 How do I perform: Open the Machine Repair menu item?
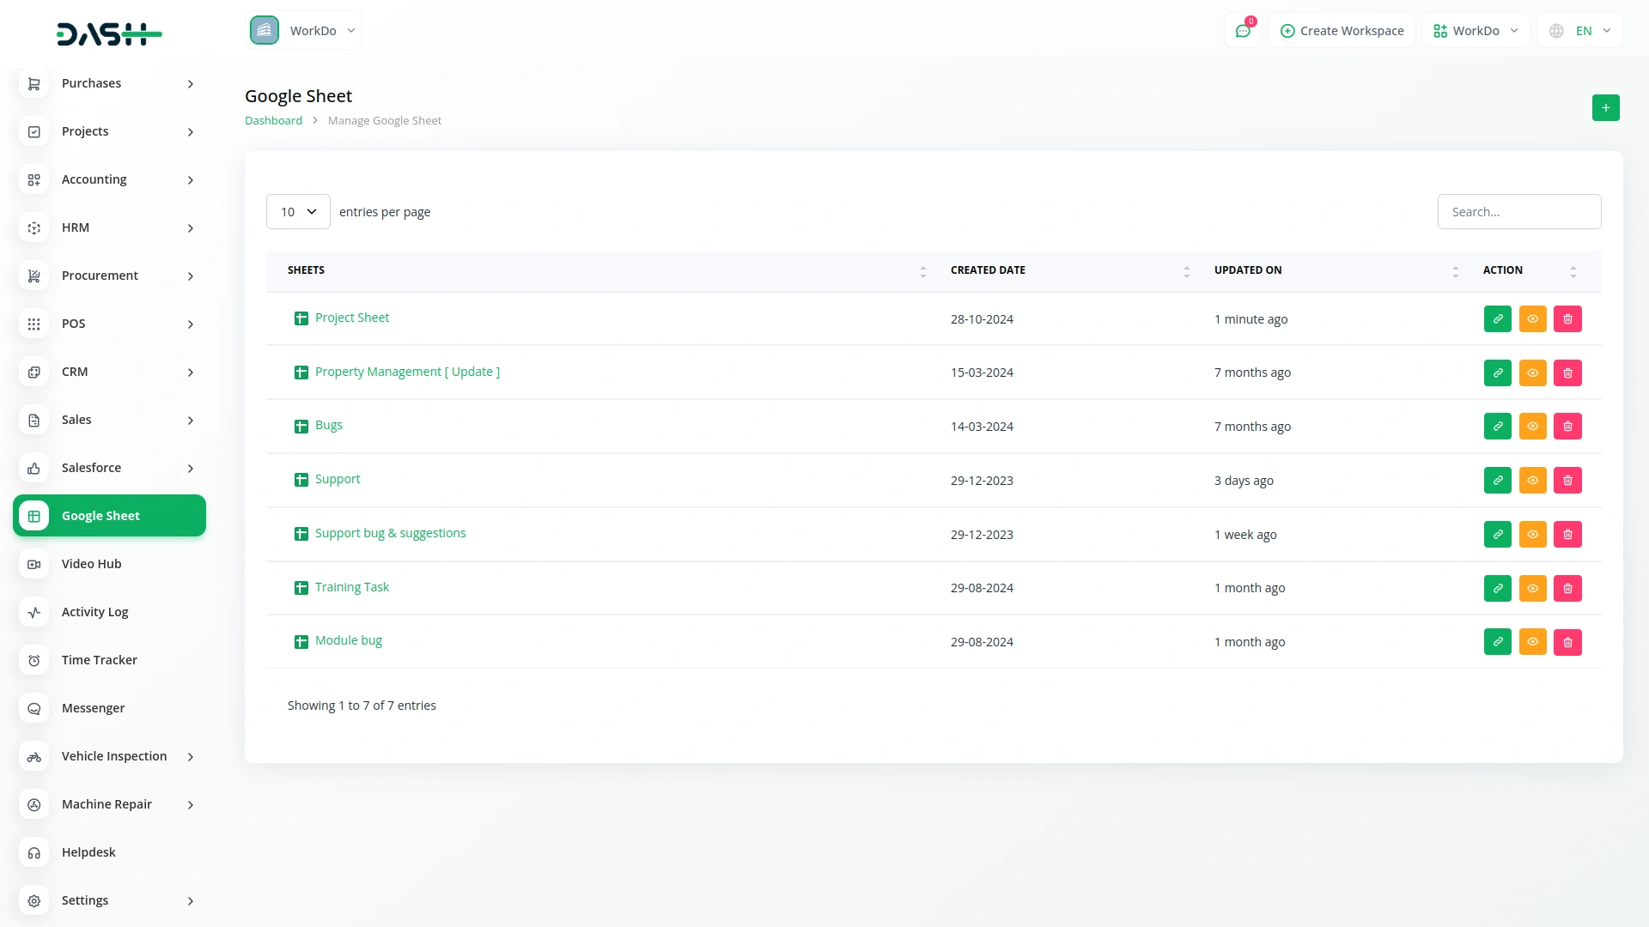[x=110, y=804]
